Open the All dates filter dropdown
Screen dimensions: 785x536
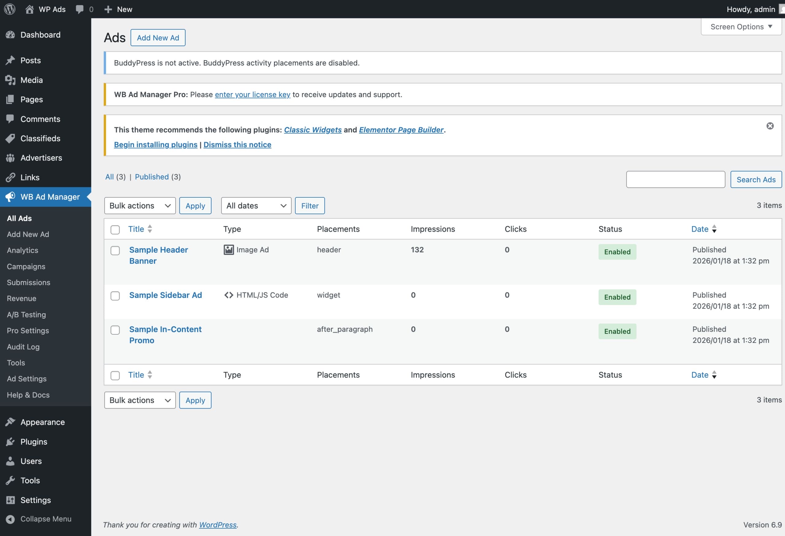[x=256, y=206]
